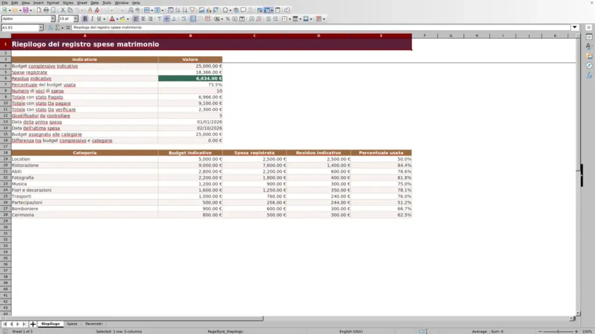Merge and center the selected cells

coord(193,19)
